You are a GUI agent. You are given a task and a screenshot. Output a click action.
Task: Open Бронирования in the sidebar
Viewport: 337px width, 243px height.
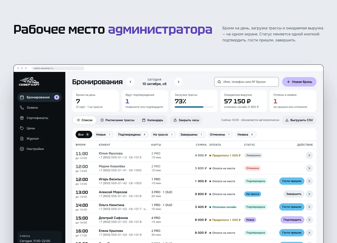(39, 97)
